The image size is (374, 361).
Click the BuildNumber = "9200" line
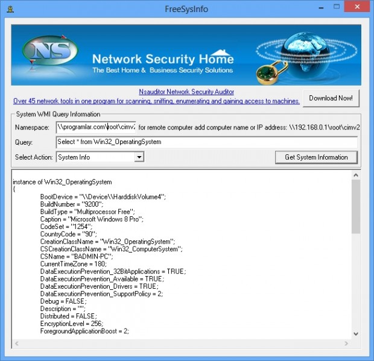pos(72,204)
